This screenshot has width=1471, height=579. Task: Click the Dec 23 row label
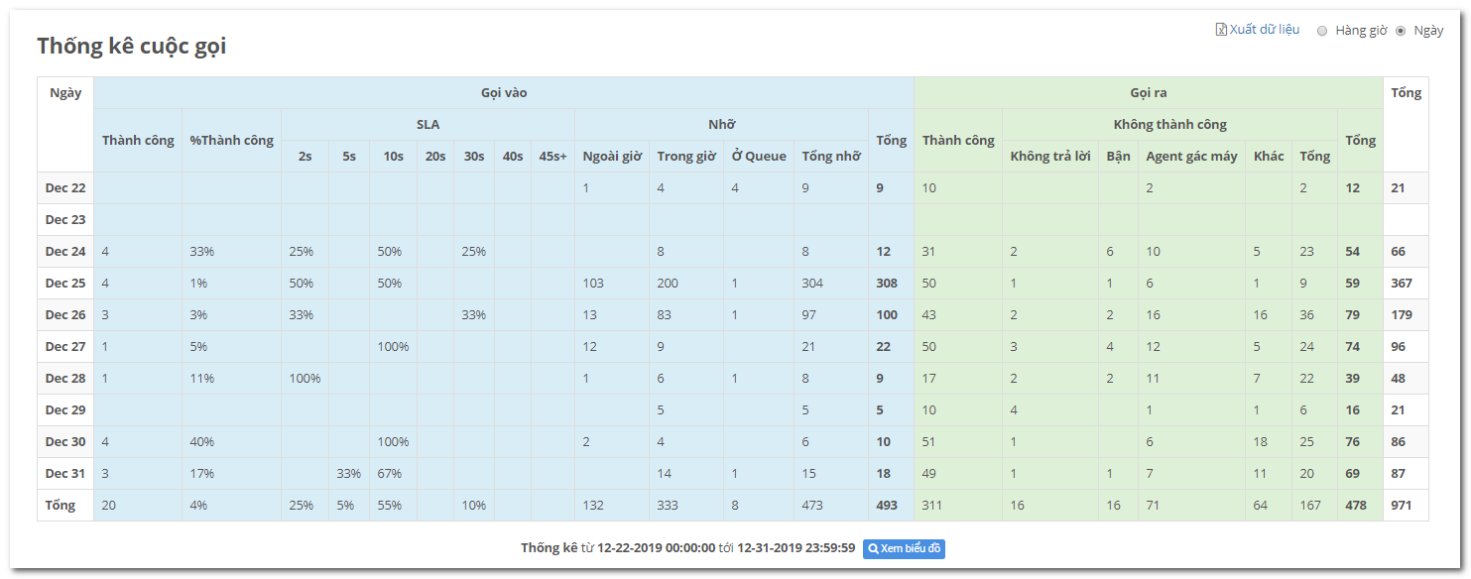(x=65, y=220)
